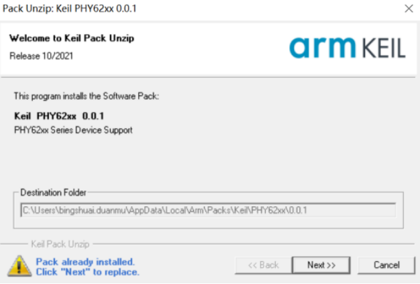Click the yellow warning triangle icon

(x=19, y=267)
